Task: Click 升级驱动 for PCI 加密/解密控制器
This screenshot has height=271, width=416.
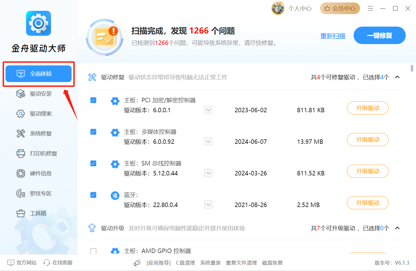Action: [368, 108]
